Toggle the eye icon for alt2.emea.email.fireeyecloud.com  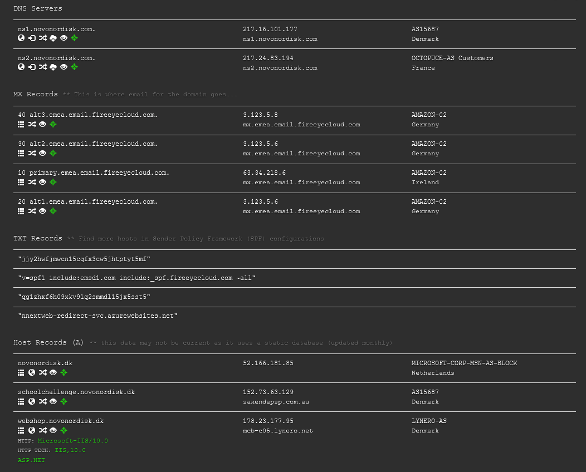coord(42,153)
